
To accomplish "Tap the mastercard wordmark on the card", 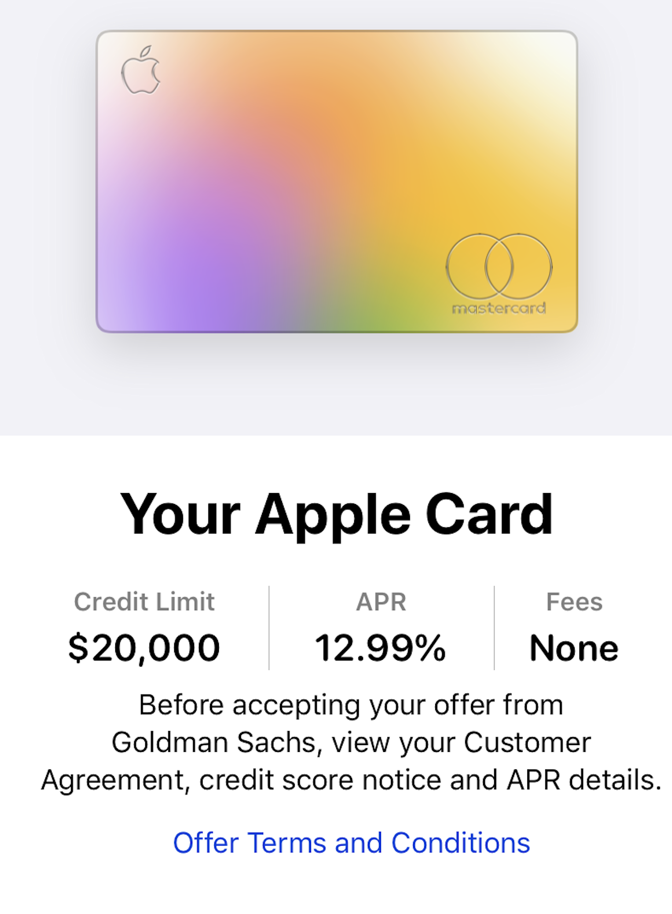I will point(499,308).
